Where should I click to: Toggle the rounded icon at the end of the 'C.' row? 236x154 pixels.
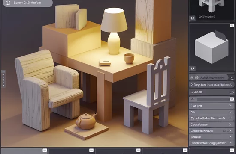tap(232, 92)
